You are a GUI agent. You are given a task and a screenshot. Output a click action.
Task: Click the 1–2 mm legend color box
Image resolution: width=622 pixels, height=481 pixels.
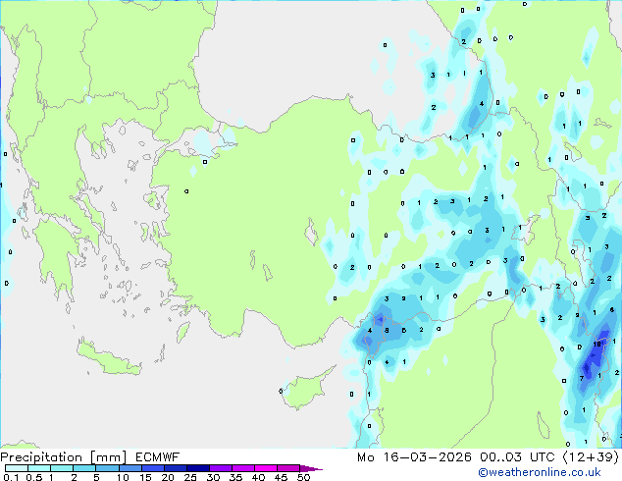[62, 468]
